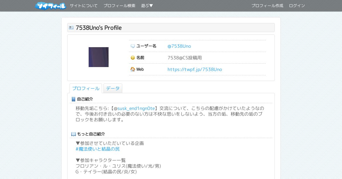Select the プロフィール tab

click(86, 88)
